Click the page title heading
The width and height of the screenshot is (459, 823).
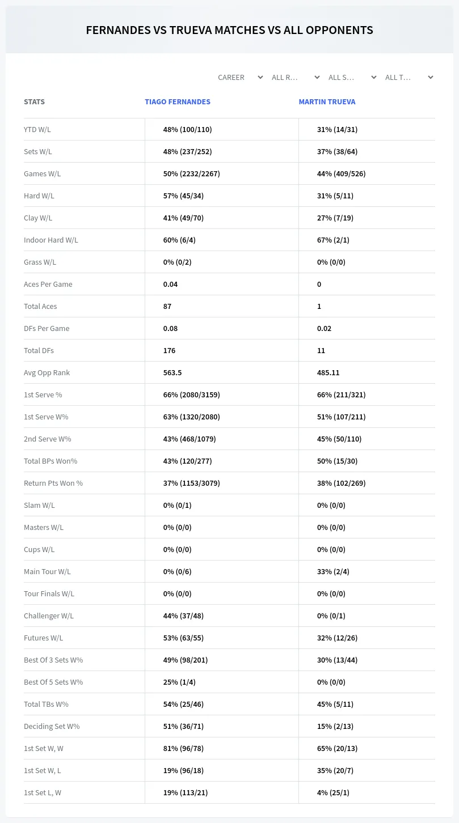coord(229,30)
